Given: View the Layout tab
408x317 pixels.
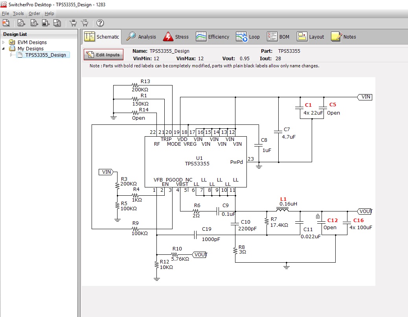Looking at the screenshot, I should coord(310,37).
